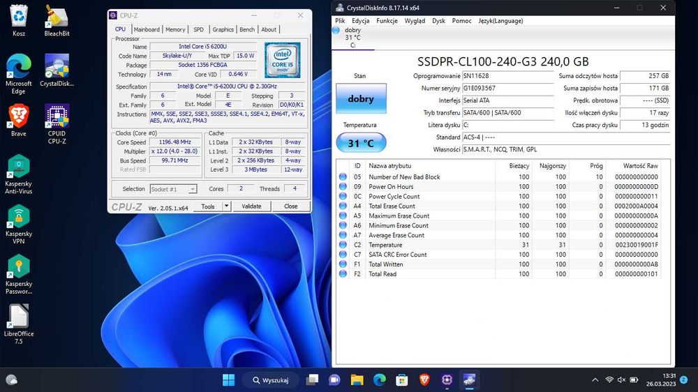Screen dimensions: 698x392
Task: Open the Funkcje menu in CrystalDiskInfo
Action: point(387,21)
